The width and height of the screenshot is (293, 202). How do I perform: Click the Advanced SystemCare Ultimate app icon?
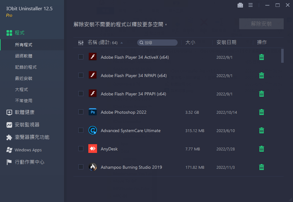[x=92, y=131]
